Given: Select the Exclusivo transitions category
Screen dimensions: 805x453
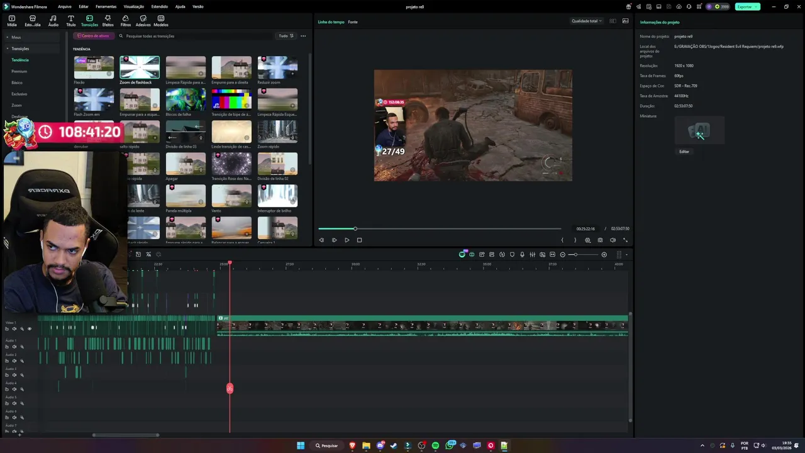Looking at the screenshot, I should (x=19, y=94).
